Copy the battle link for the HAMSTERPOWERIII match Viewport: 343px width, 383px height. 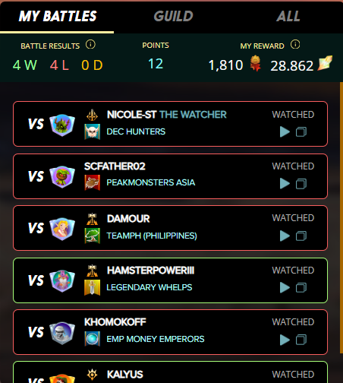point(301,287)
